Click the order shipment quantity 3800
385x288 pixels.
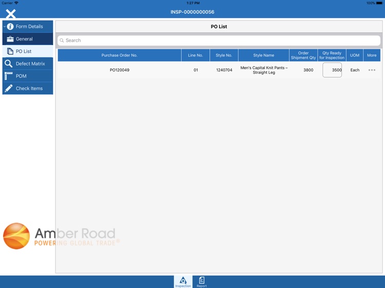click(x=308, y=70)
